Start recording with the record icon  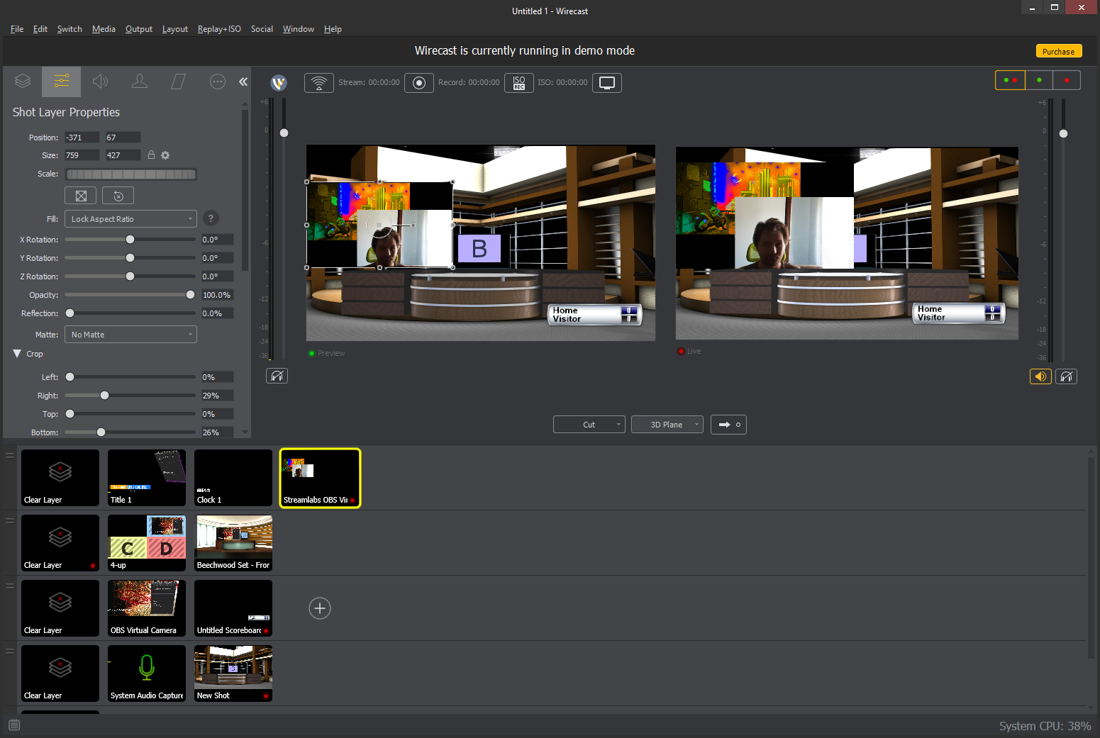[x=419, y=83]
